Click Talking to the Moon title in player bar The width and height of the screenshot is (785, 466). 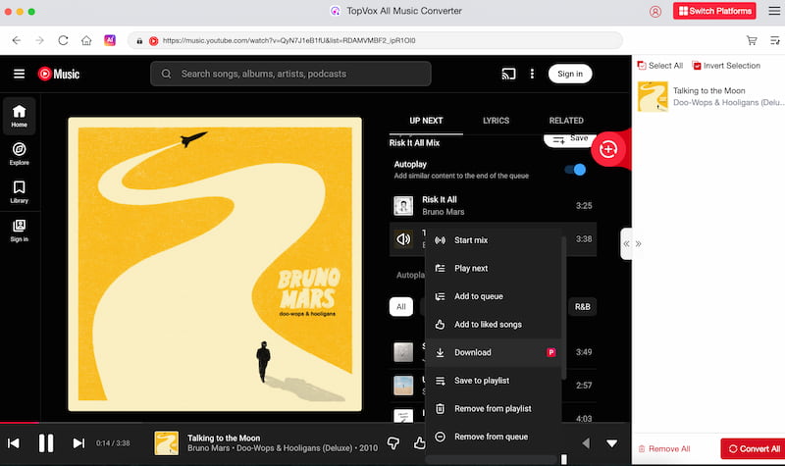224,438
